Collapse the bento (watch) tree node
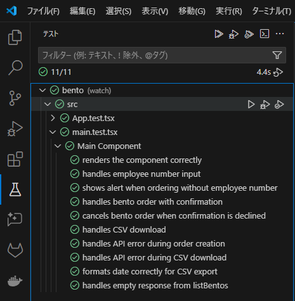 coord(43,91)
